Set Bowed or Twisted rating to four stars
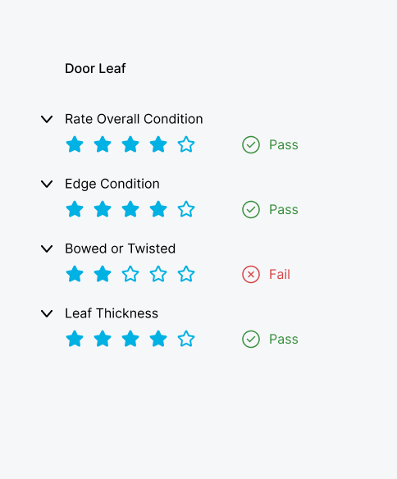Viewport: 397px width, 479px height. (x=158, y=274)
